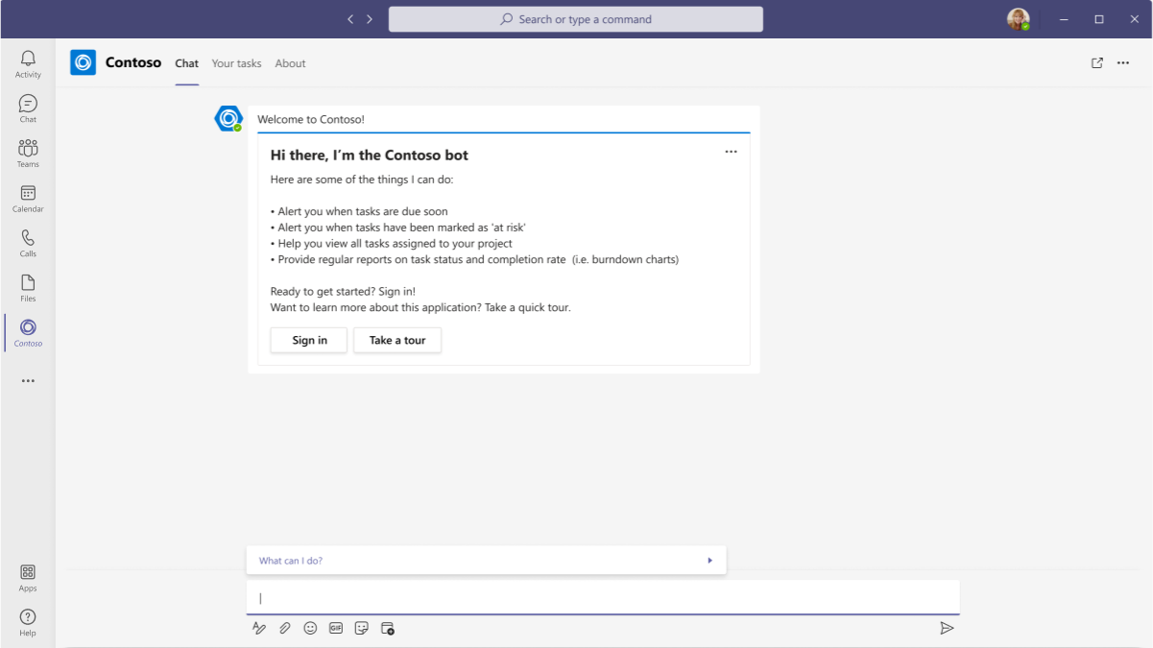The width and height of the screenshot is (1153, 648).
Task: Open the GIF picker
Action: pos(336,628)
